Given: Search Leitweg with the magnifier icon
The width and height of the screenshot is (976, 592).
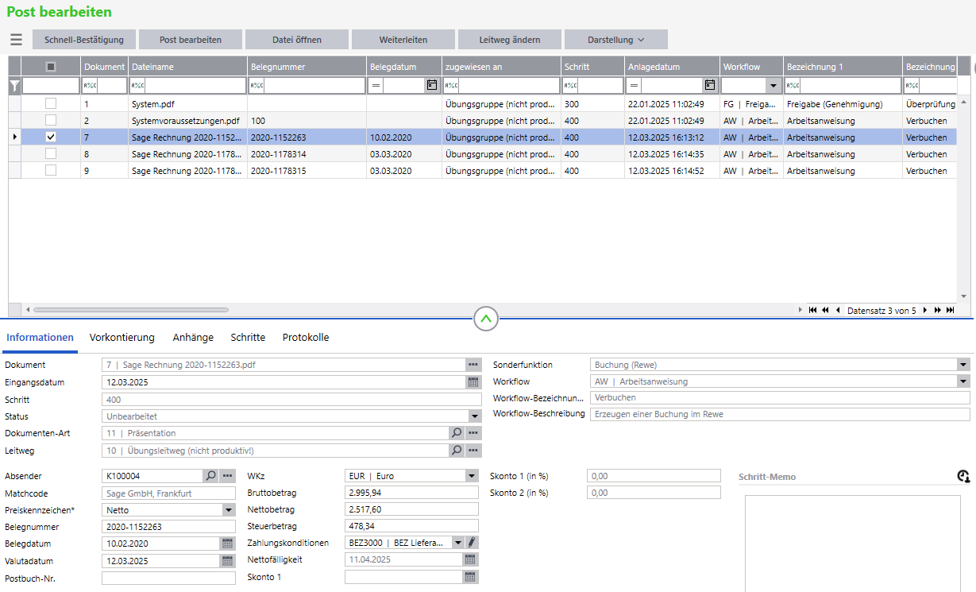Looking at the screenshot, I should (457, 451).
